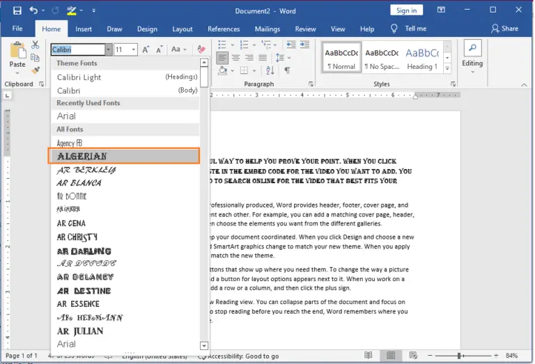The height and width of the screenshot is (364, 535).
Task: Toggle Center alignment button
Action: click(235, 58)
